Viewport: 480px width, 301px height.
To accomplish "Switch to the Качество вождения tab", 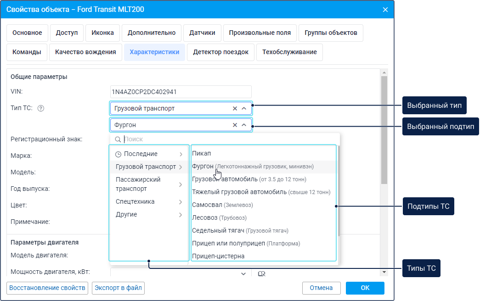I will point(85,52).
